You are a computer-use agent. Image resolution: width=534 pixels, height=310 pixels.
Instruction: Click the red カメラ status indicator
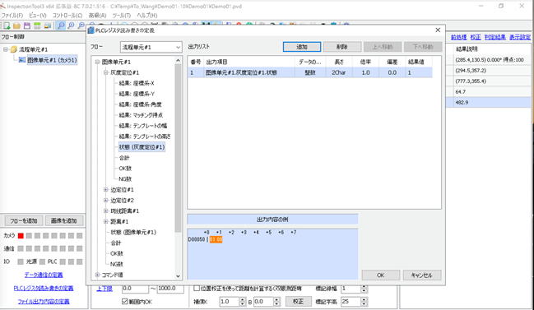click(x=21, y=235)
